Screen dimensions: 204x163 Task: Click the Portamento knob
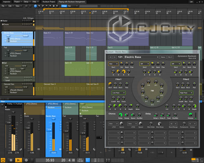184,123
